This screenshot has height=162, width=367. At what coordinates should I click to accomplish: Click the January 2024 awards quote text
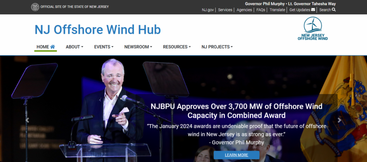tap(236, 130)
